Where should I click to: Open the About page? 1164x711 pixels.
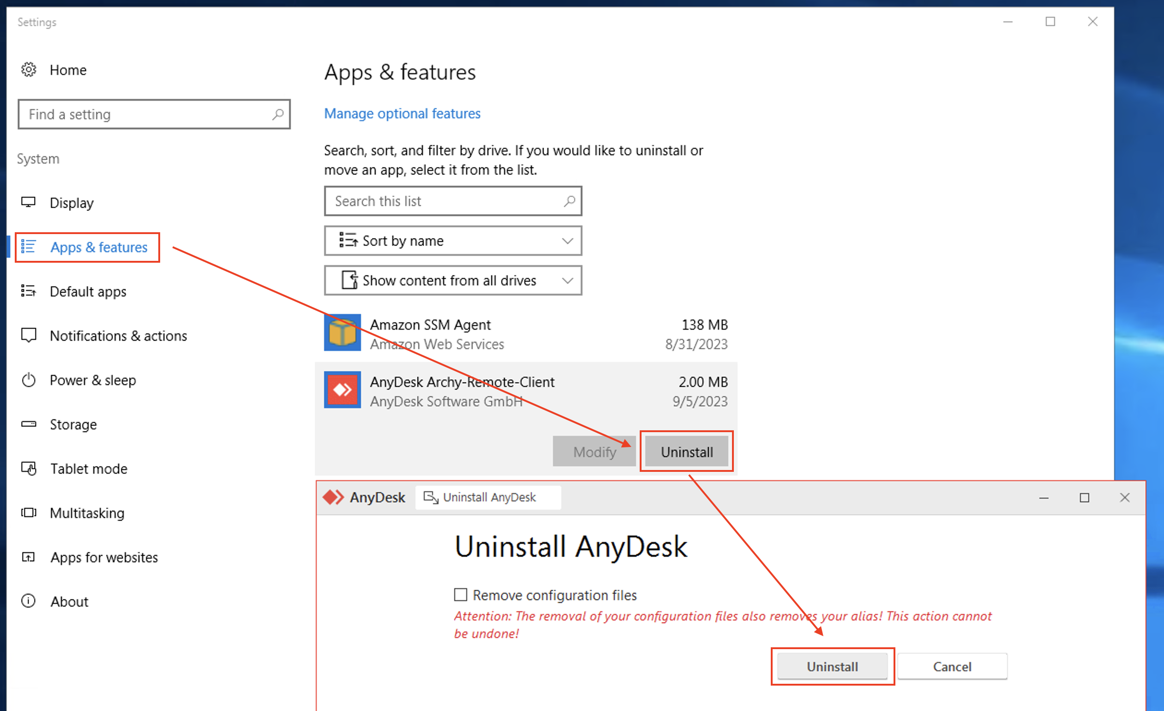[x=69, y=602]
